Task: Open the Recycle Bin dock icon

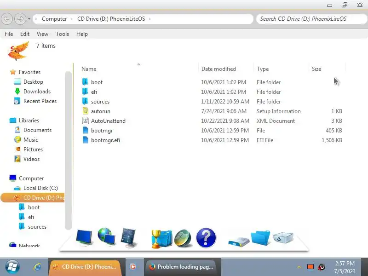Action: pyautogui.click(x=283, y=237)
